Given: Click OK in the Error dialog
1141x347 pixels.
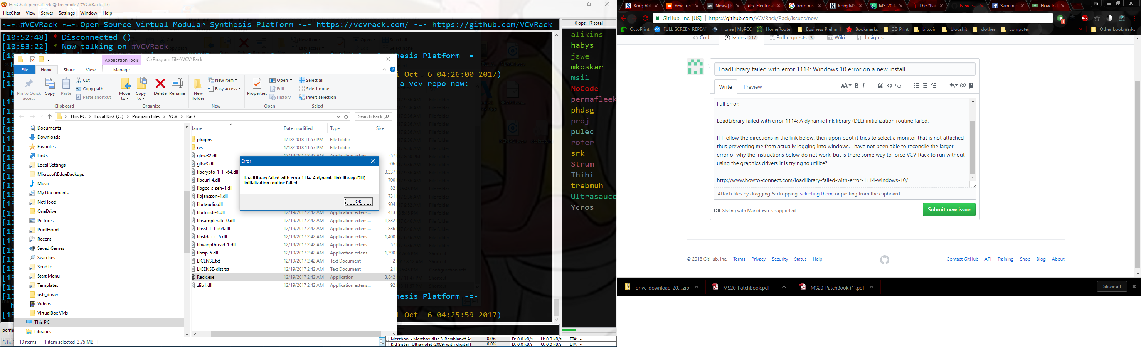Looking at the screenshot, I should coord(358,202).
